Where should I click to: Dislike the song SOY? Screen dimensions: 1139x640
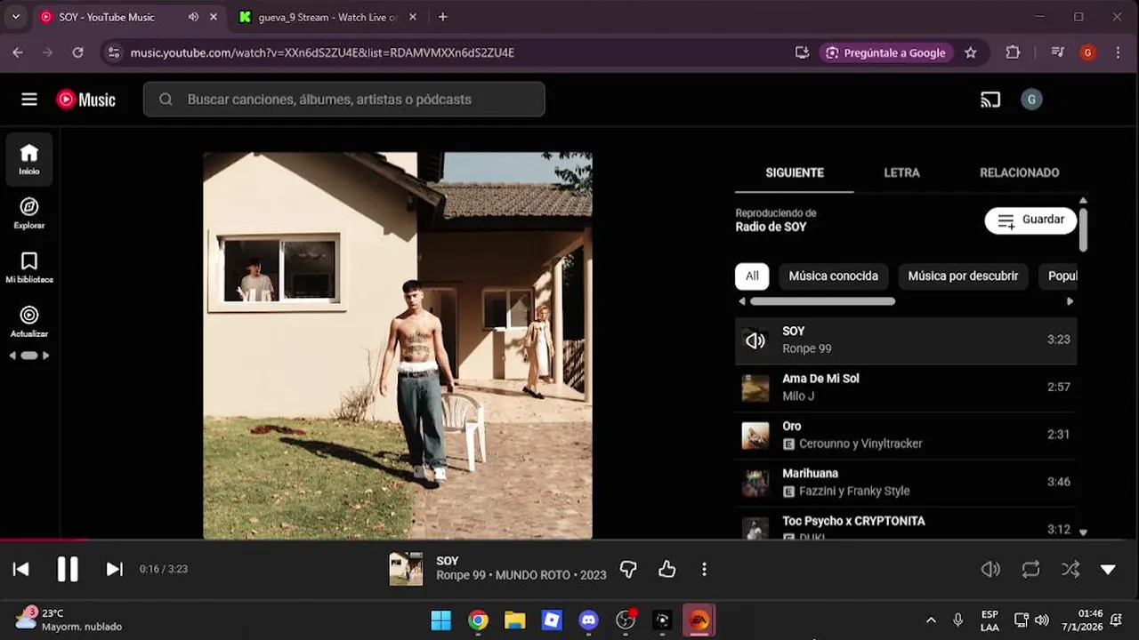(628, 569)
